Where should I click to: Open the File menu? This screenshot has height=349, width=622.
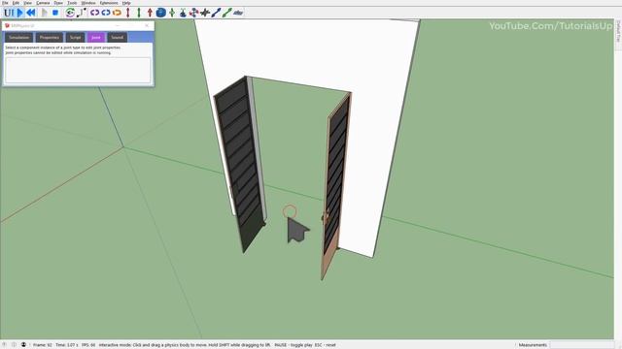coord(5,3)
